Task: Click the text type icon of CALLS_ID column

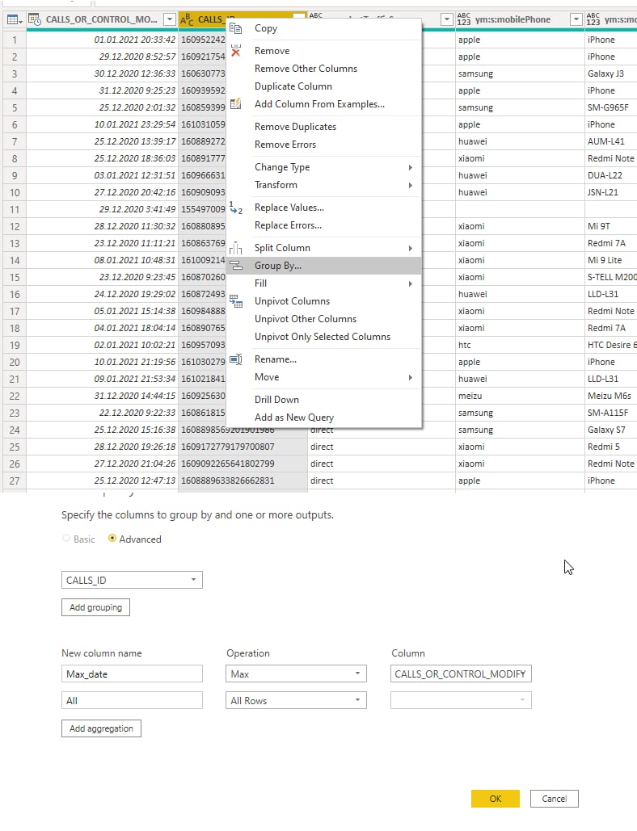Action: pos(187,19)
